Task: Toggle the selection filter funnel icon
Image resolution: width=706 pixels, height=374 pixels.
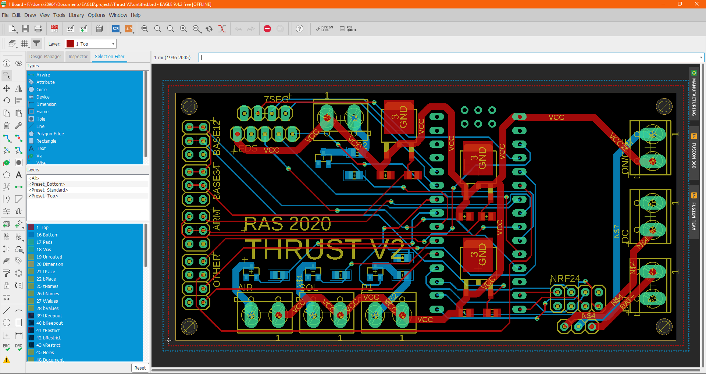Action: (36, 44)
